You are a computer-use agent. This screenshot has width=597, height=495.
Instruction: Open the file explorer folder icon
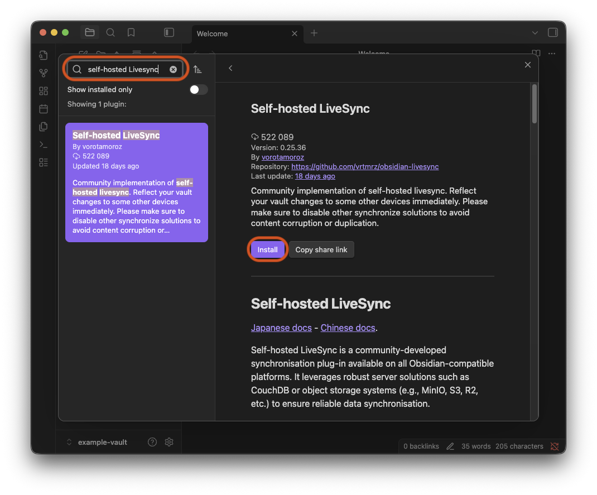90,32
